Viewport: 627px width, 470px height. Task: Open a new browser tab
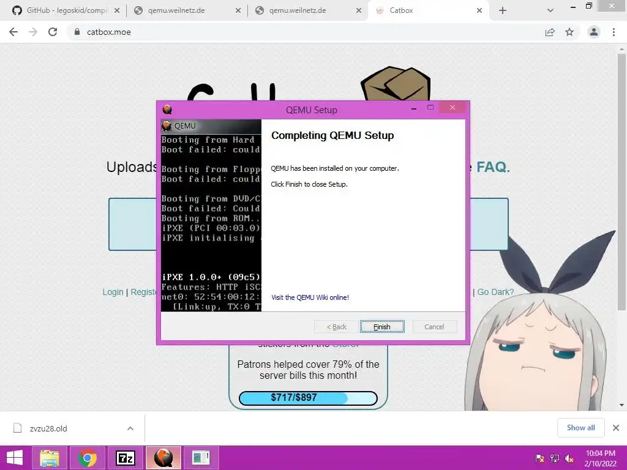point(503,11)
